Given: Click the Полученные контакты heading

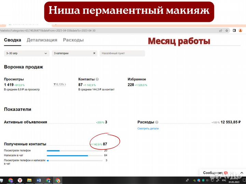Looking at the screenshot, I should 25,144.
